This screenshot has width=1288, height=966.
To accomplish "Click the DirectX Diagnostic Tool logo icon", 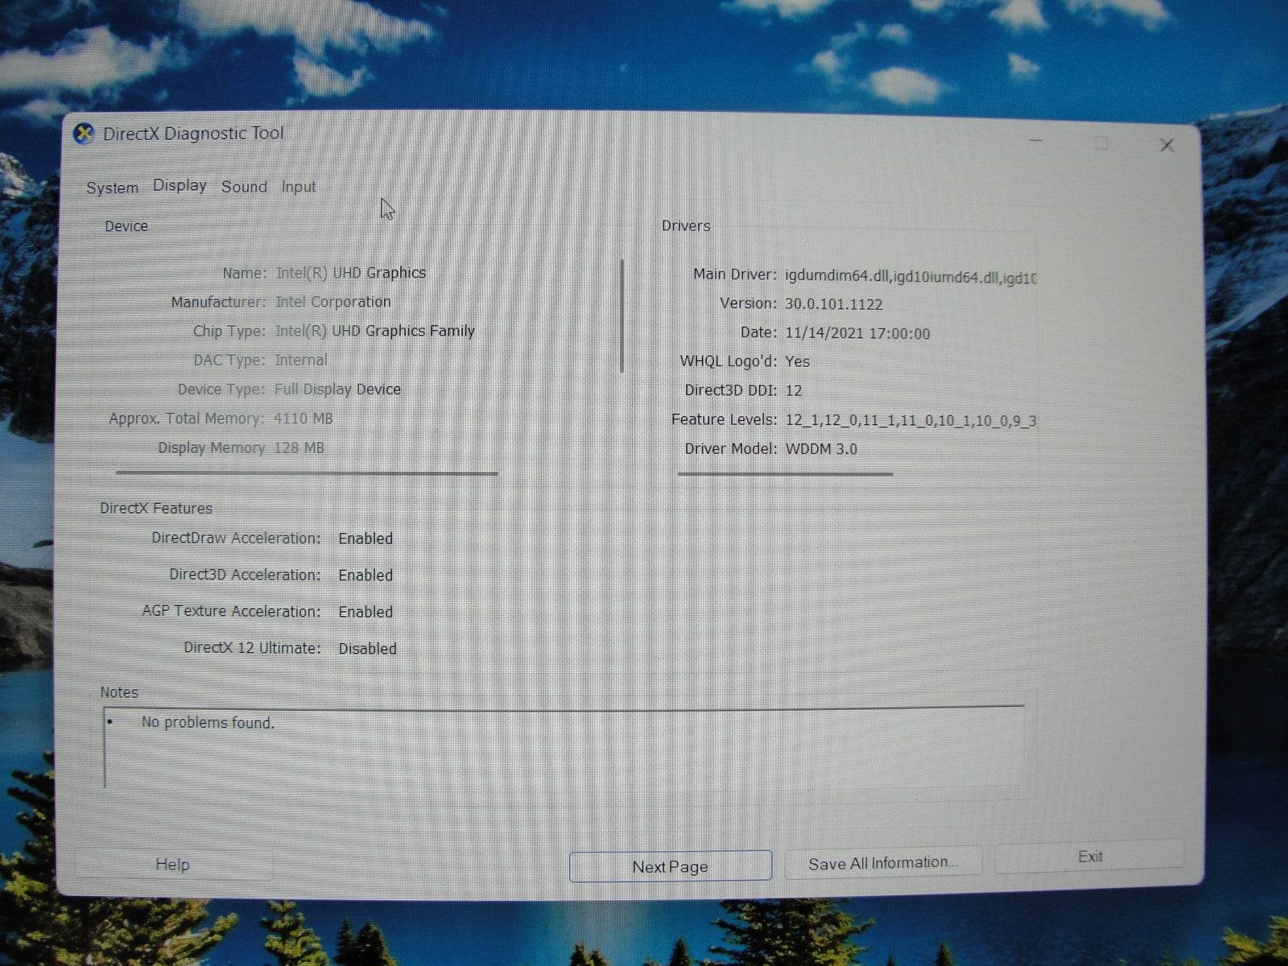I will tap(84, 133).
